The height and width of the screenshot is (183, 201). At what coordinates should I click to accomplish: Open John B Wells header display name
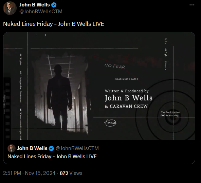click(35, 5)
